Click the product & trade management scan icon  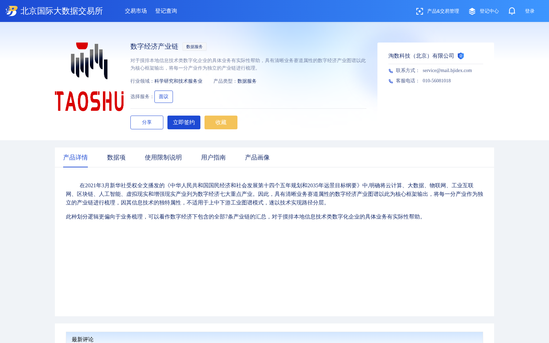tap(419, 11)
